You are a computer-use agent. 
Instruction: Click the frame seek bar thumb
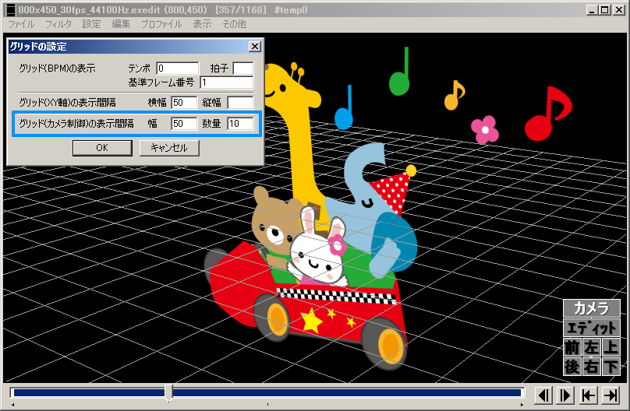(x=168, y=392)
